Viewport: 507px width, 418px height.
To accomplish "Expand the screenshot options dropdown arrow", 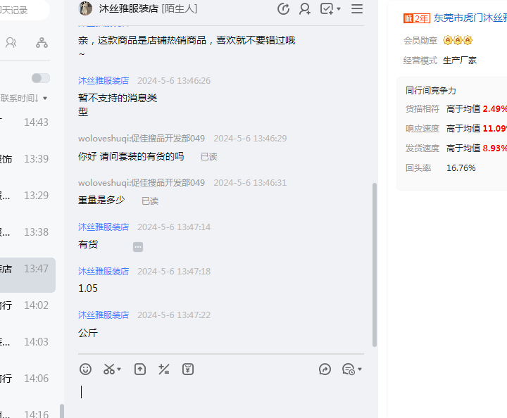I will 119,369.
